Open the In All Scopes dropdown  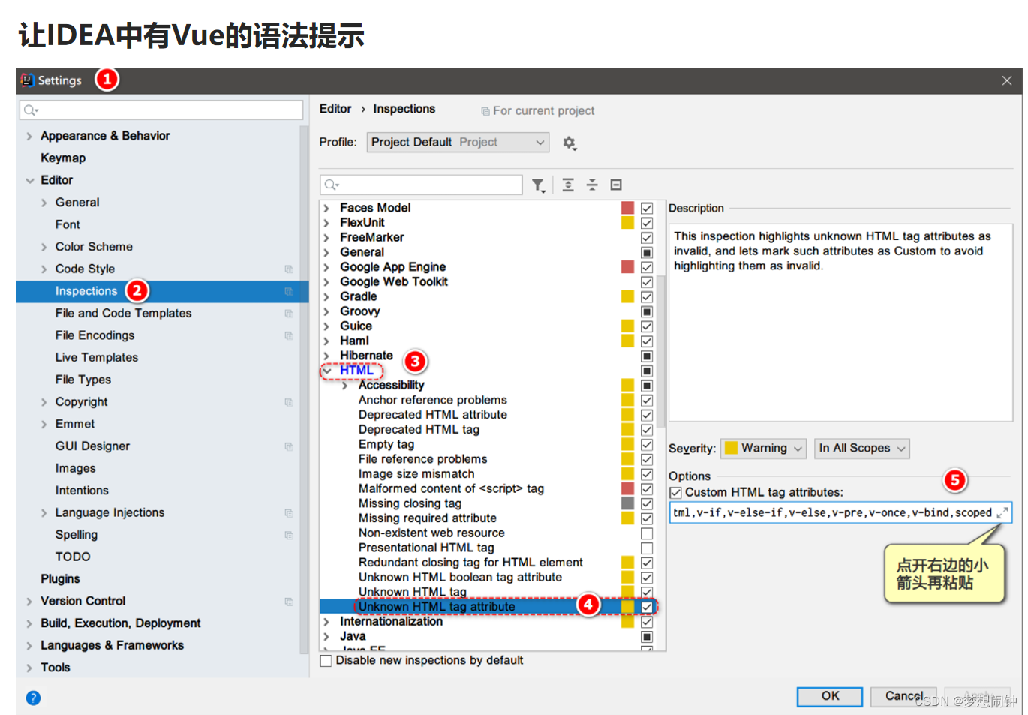coord(861,449)
